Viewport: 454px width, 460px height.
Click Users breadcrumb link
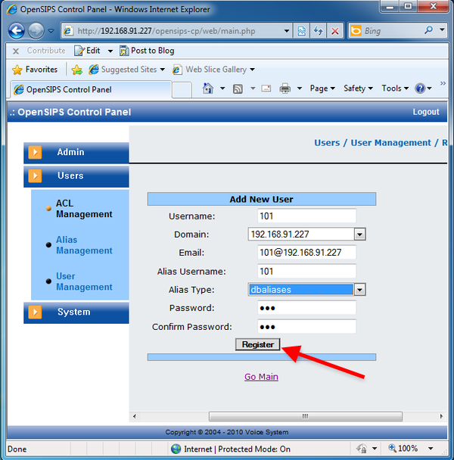[327, 143]
